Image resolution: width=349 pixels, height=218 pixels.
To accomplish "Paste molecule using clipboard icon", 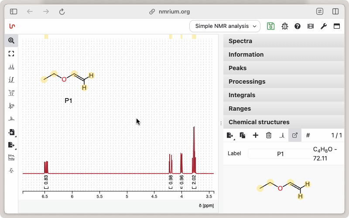I will pyautogui.click(x=243, y=136).
